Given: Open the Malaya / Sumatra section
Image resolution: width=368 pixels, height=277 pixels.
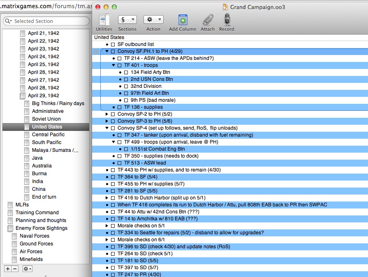Looking at the screenshot, I should 55,150.
